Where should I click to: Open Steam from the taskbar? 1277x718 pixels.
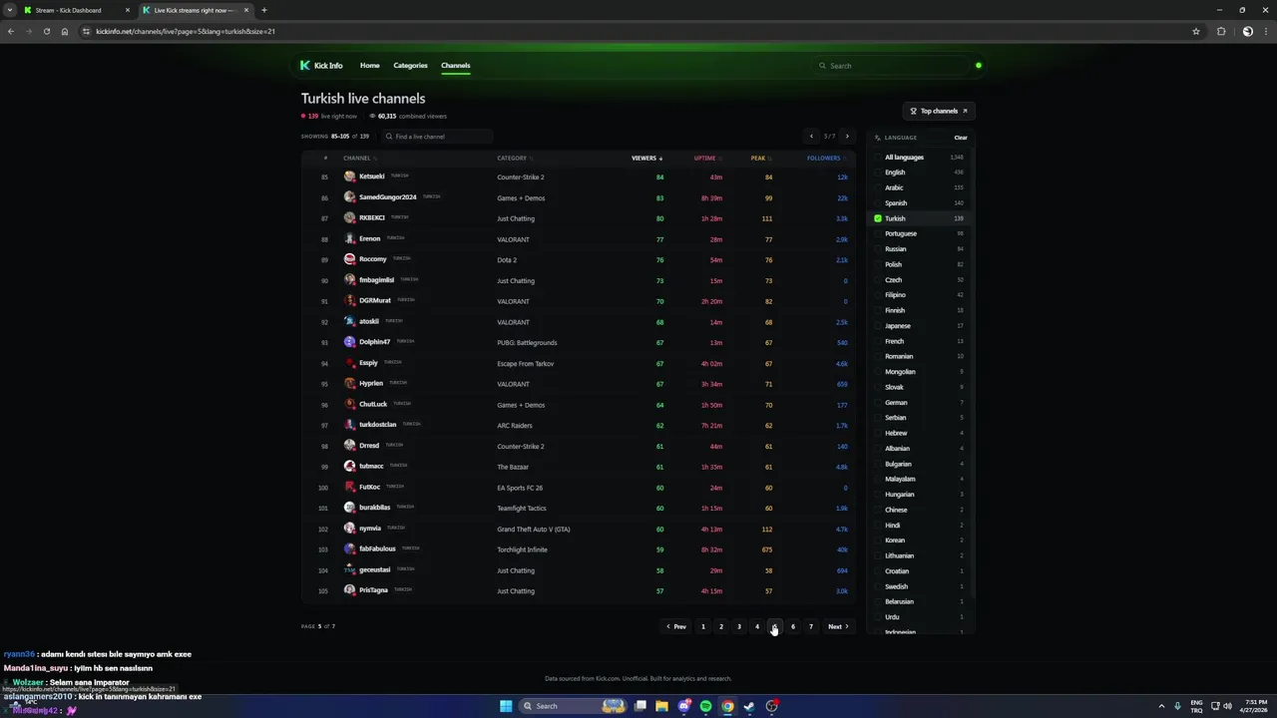pyautogui.click(x=749, y=706)
